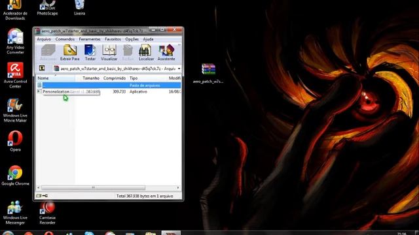Open Avira Control Center shortcut

[15, 76]
